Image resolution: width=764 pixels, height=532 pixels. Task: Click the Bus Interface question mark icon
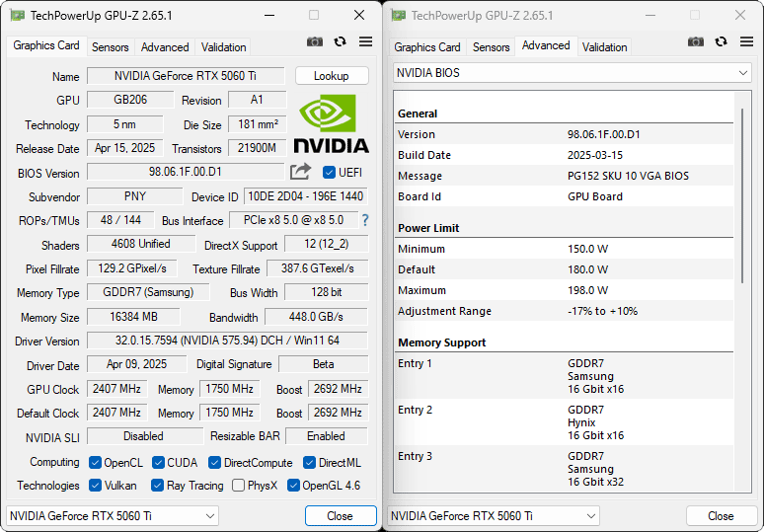pos(365,220)
